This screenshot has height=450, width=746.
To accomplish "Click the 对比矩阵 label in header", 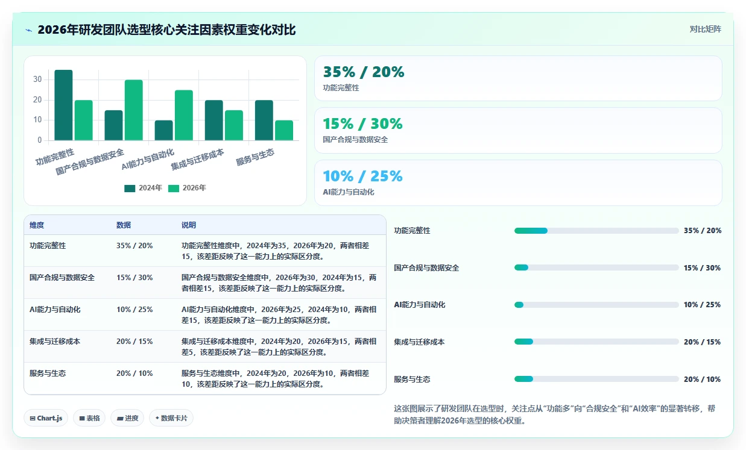I will click(705, 29).
